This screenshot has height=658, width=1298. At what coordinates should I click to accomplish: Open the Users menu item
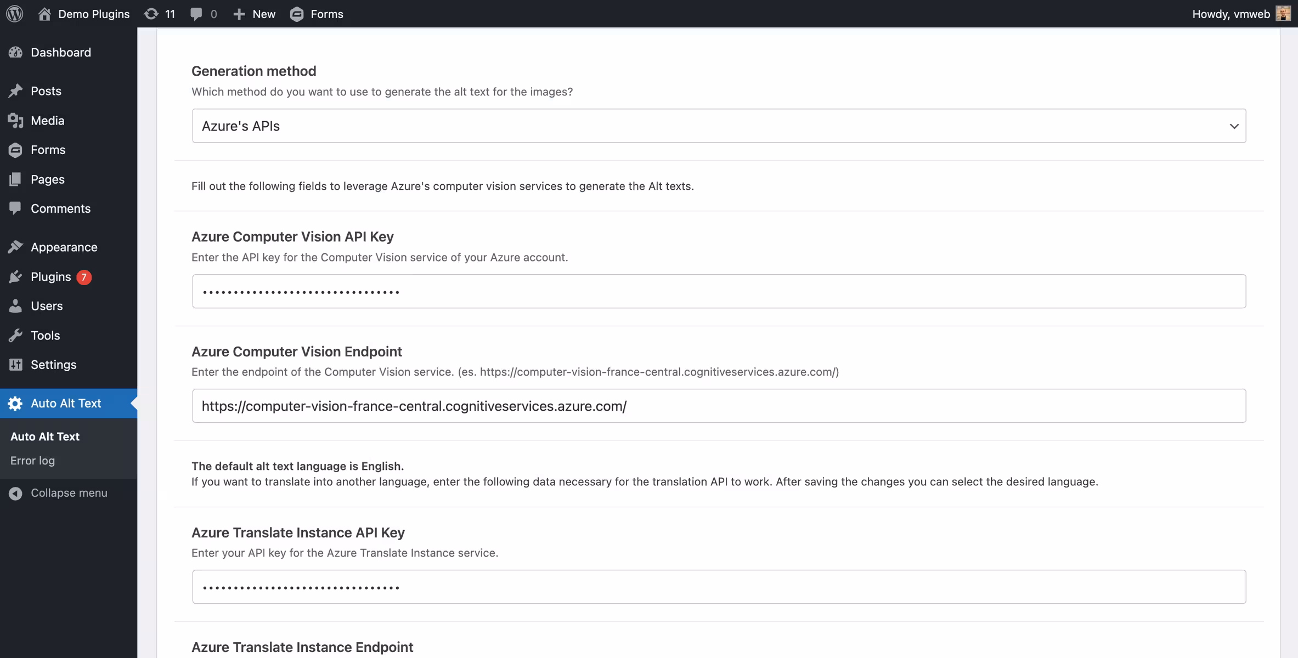[x=69, y=306]
